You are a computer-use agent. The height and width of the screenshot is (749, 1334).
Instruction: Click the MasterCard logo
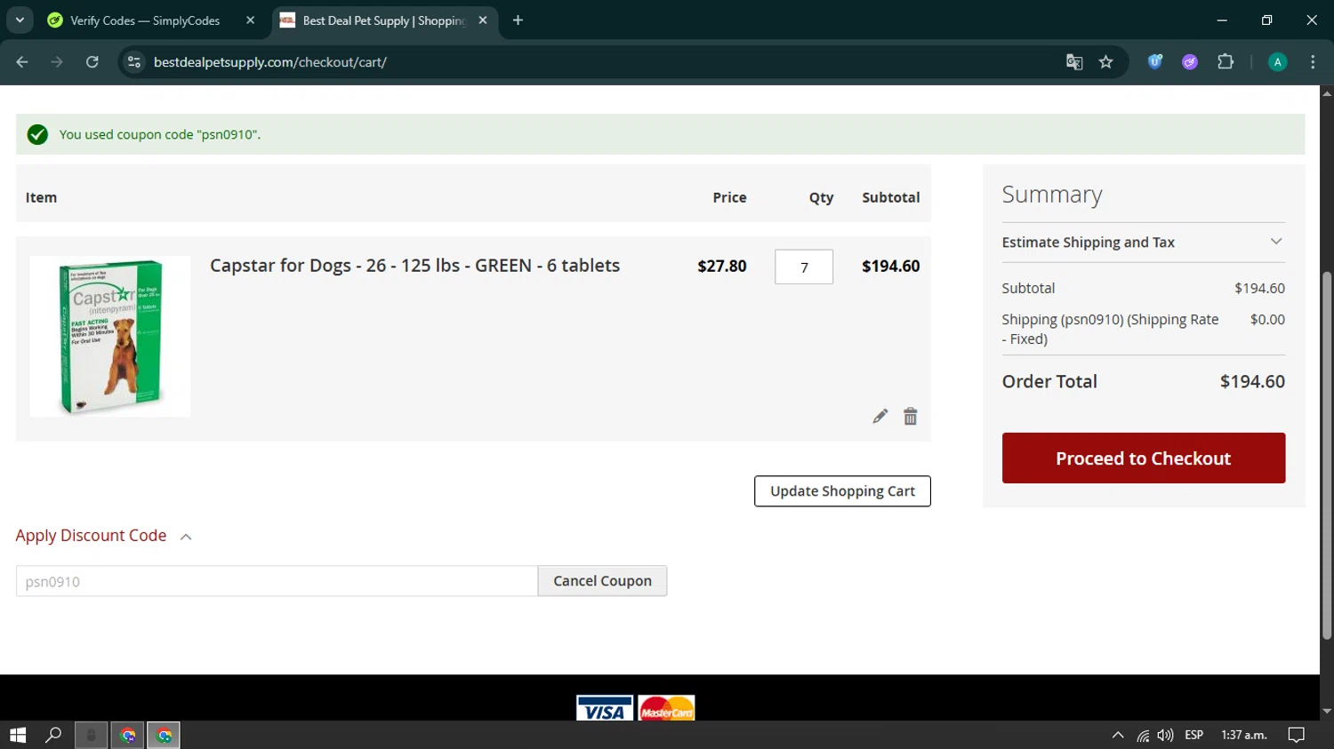[667, 708]
